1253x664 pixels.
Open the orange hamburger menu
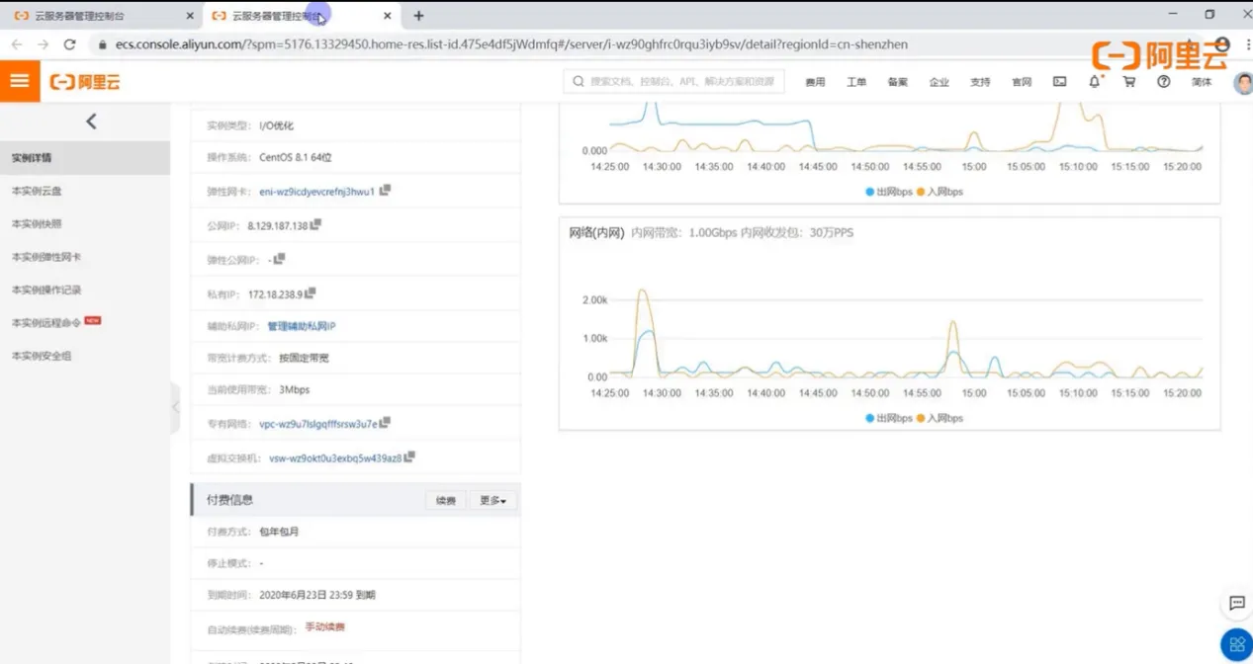[20, 81]
